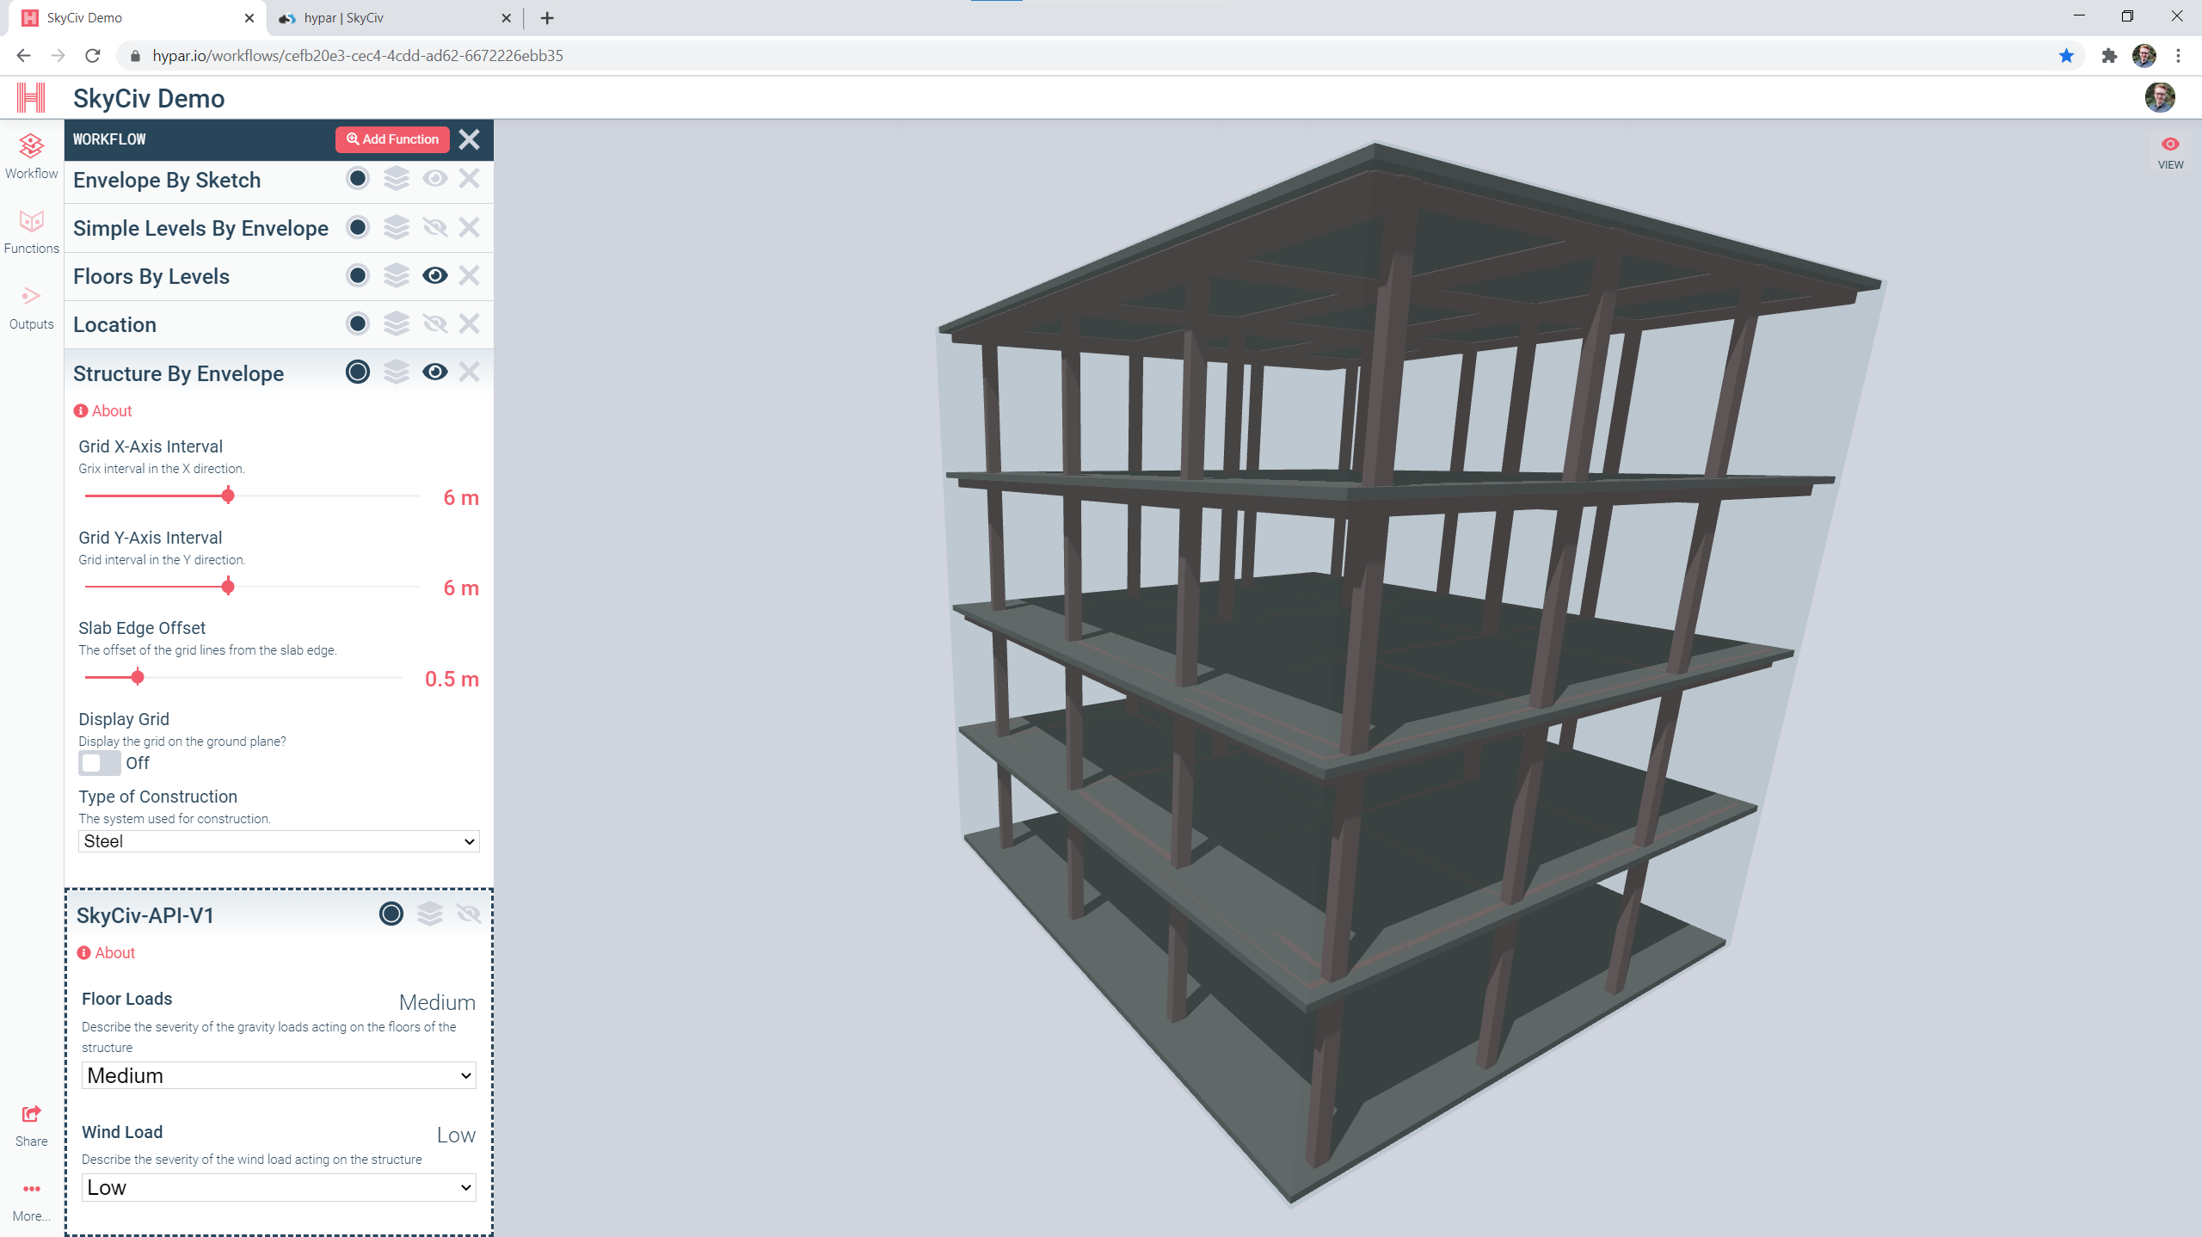Expand the Wind Load dropdown menu
The height and width of the screenshot is (1237, 2202).
pyautogui.click(x=277, y=1187)
